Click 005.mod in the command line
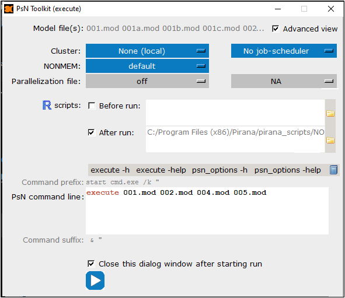 [250, 192]
